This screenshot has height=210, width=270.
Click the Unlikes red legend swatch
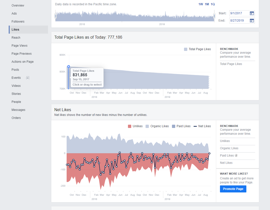tap(129, 126)
